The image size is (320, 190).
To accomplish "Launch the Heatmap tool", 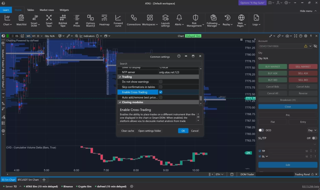I will pyautogui.click(x=104, y=20).
